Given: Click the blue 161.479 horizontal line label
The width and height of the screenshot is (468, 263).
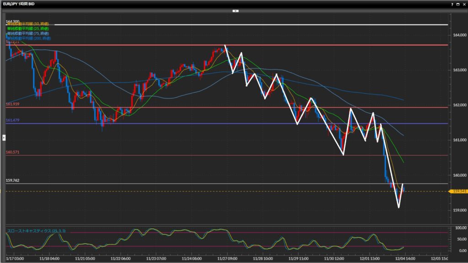Looking at the screenshot, I should click(x=12, y=120).
